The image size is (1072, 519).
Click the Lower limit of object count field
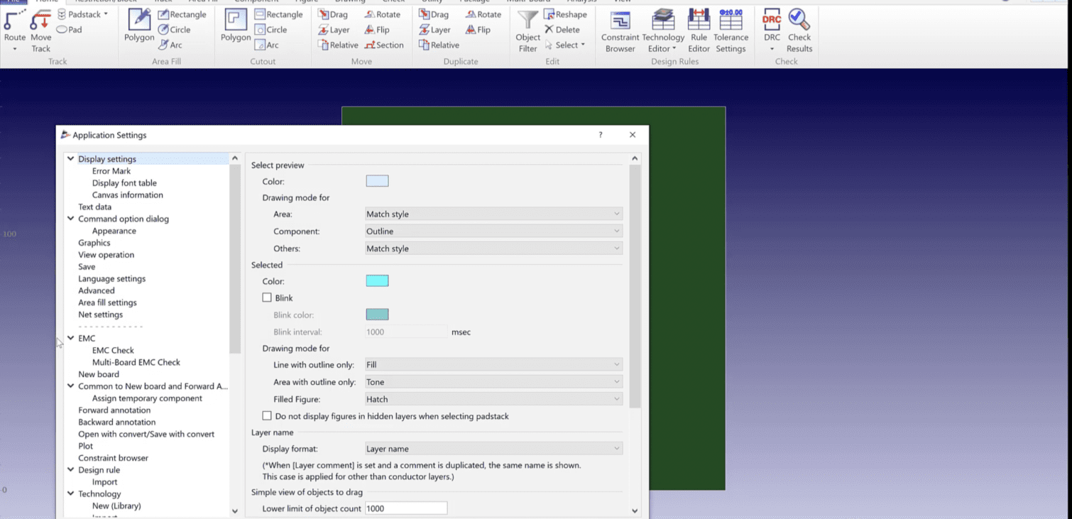tap(405, 508)
